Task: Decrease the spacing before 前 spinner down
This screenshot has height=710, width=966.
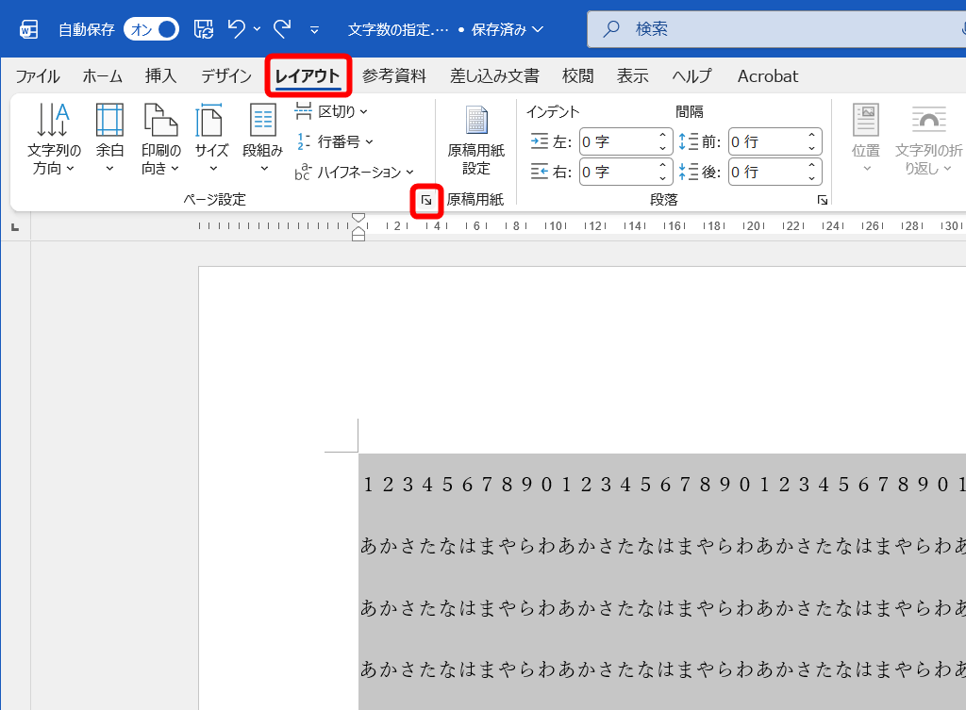Action: pyautogui.click(x=812, y=149)
